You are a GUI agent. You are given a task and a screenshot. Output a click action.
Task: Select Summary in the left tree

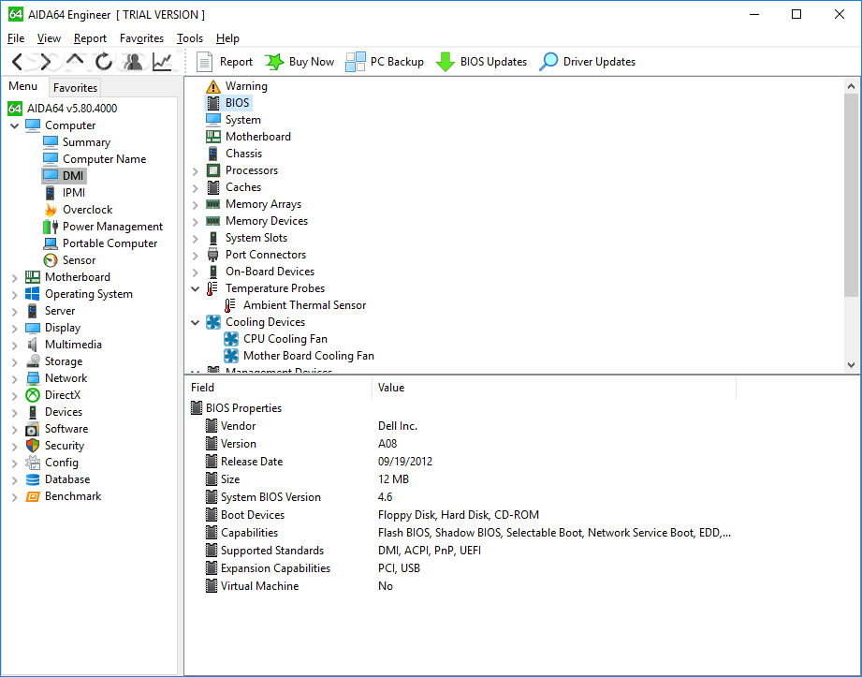(x=86, y=142)
